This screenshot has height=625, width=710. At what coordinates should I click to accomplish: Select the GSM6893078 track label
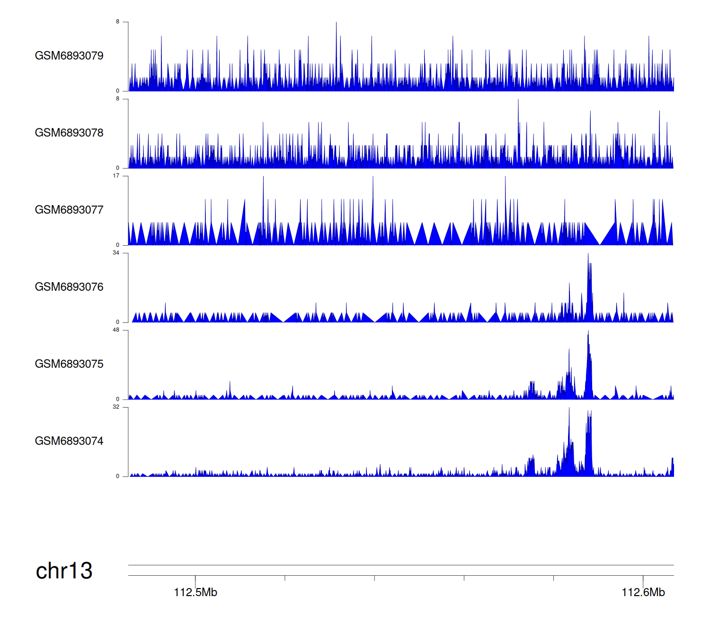pyautogui.click(x=69, y=133)
